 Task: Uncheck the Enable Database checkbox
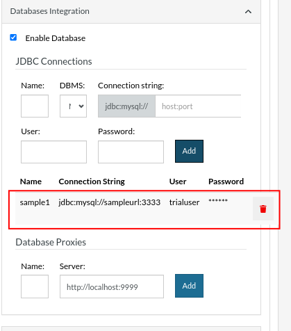click(x=13, y=38)
